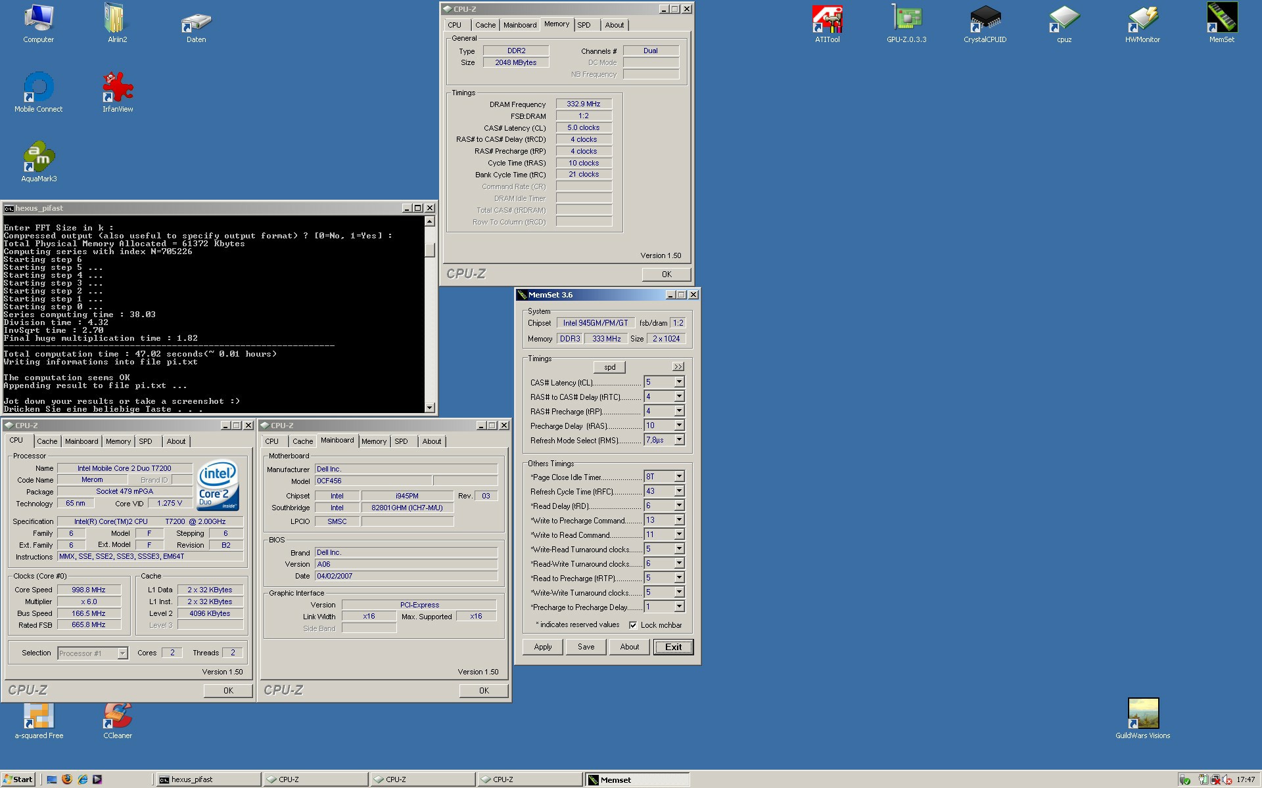Click the green shield tray icon

pos(1184,780)
